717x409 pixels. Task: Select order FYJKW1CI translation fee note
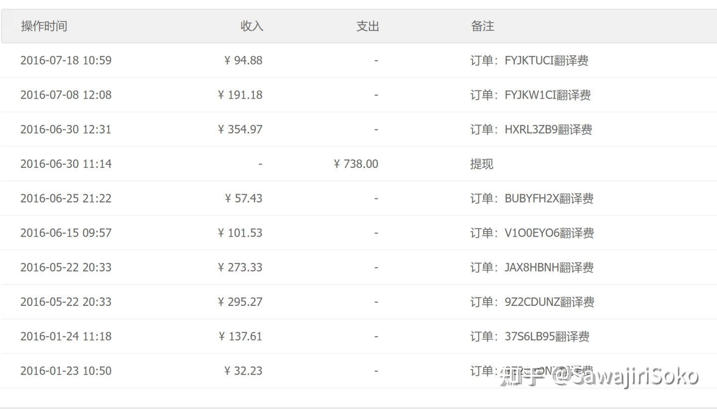tap(530, 95)
